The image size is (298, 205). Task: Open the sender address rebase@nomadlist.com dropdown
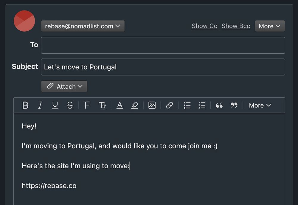(x=83, y=26)
